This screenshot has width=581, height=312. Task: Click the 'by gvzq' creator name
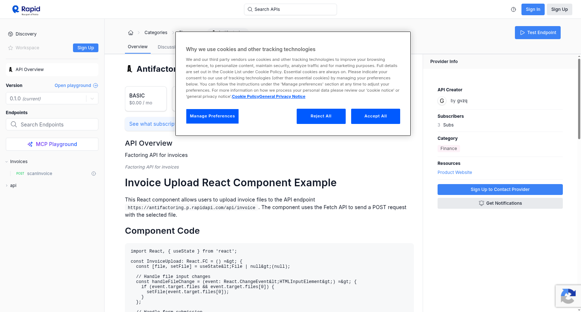[459, 101]
